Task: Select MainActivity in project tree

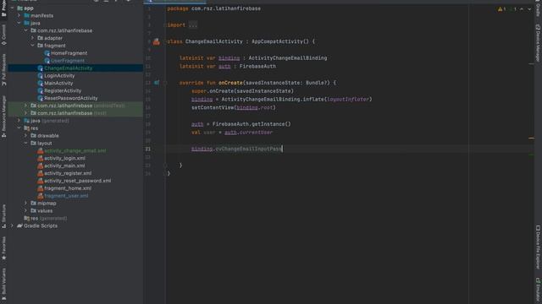Action: [58, 83]
